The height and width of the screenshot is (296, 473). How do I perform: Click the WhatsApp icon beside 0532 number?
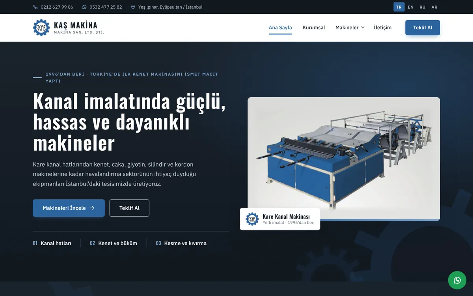tap(84, 7)
